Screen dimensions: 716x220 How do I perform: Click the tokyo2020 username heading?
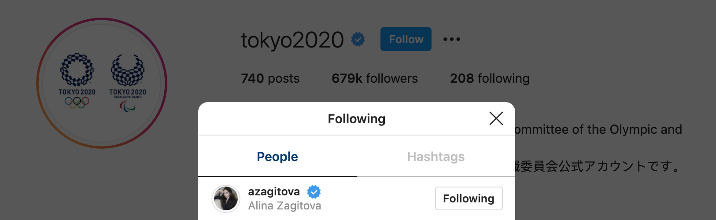coord(292,40)
